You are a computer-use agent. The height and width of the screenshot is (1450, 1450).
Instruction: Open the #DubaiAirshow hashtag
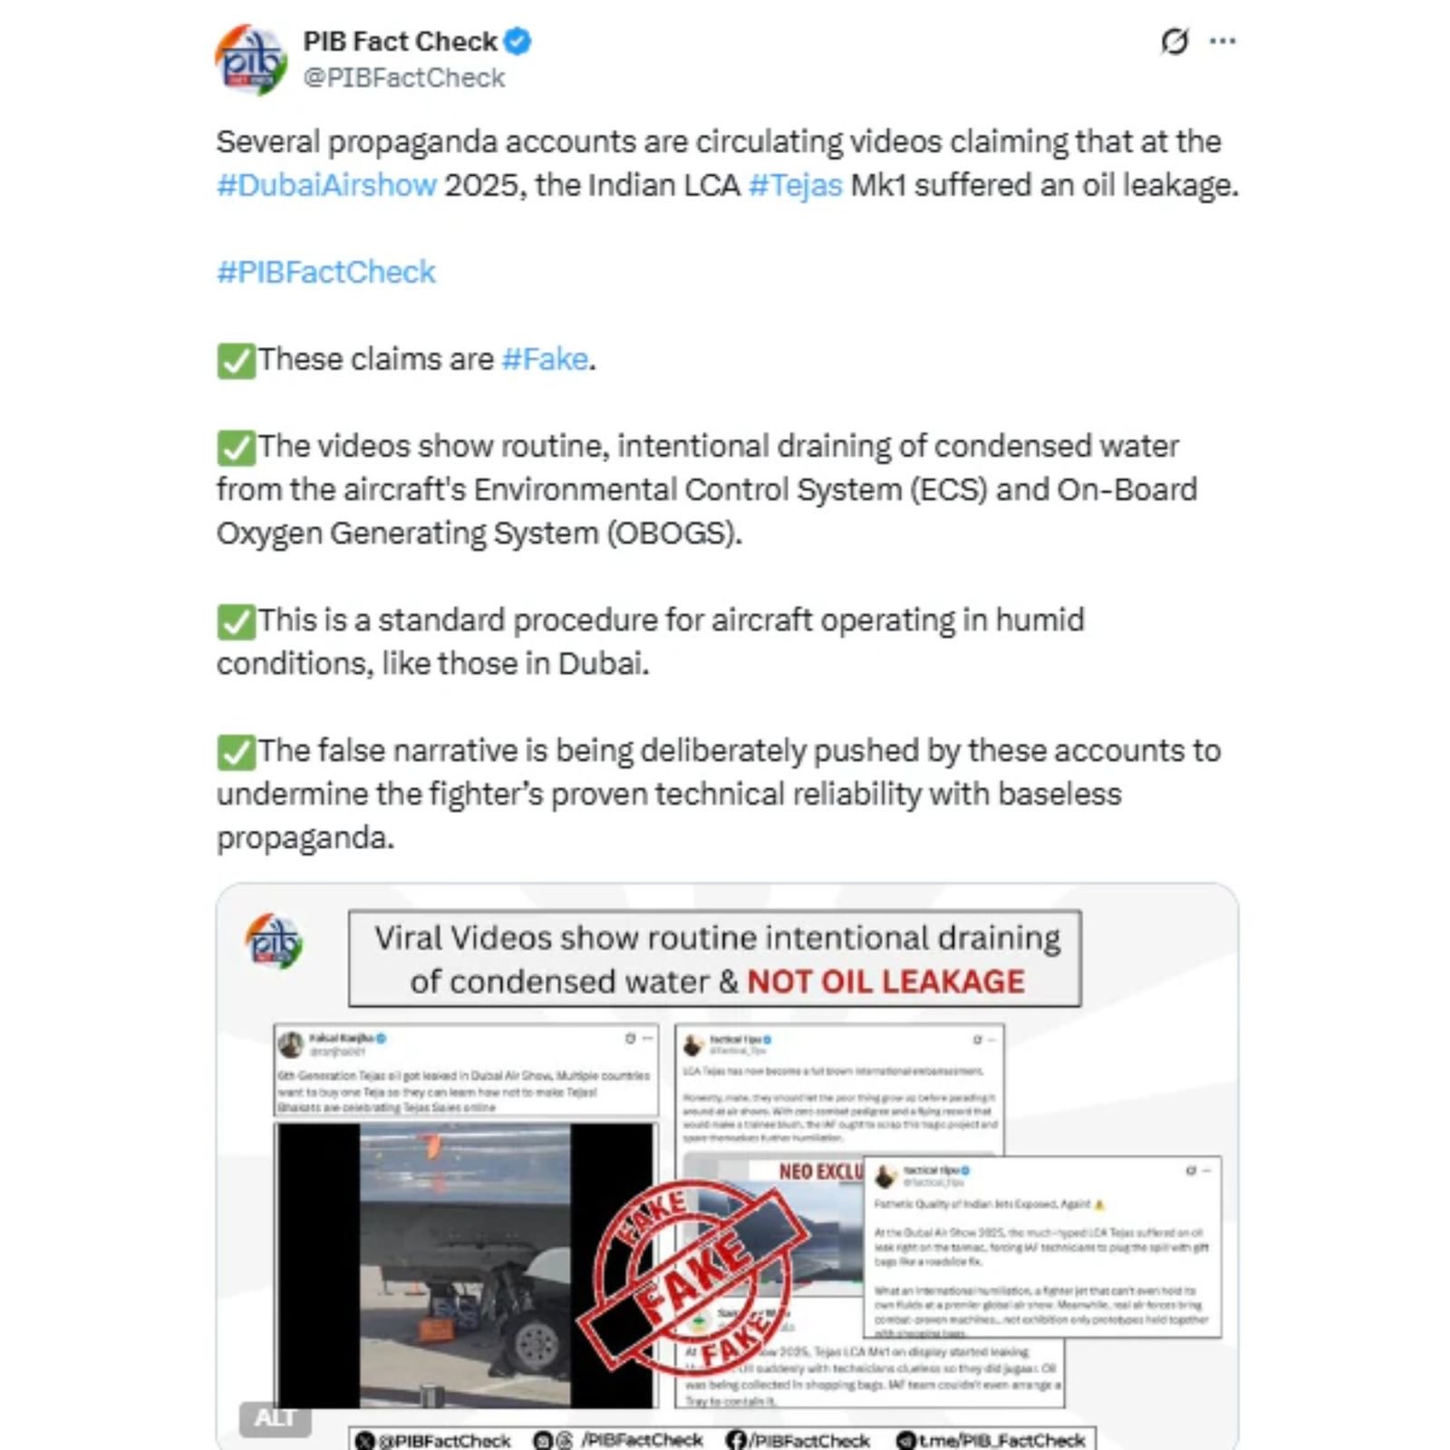coord(326,185)
